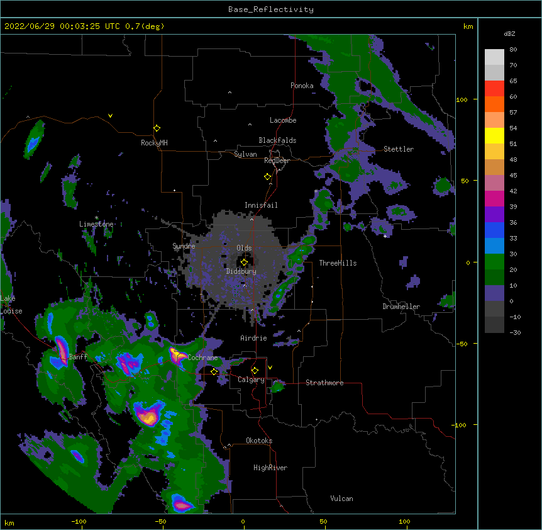Click the dBZ legend heading
This screenshot has width=542, height=530.
509,33
